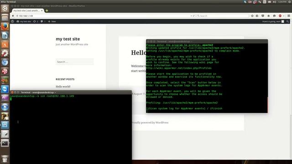The image size is (292, 164).
Task: Open comments in WordPress admin bar
Action: pos(43,21)
